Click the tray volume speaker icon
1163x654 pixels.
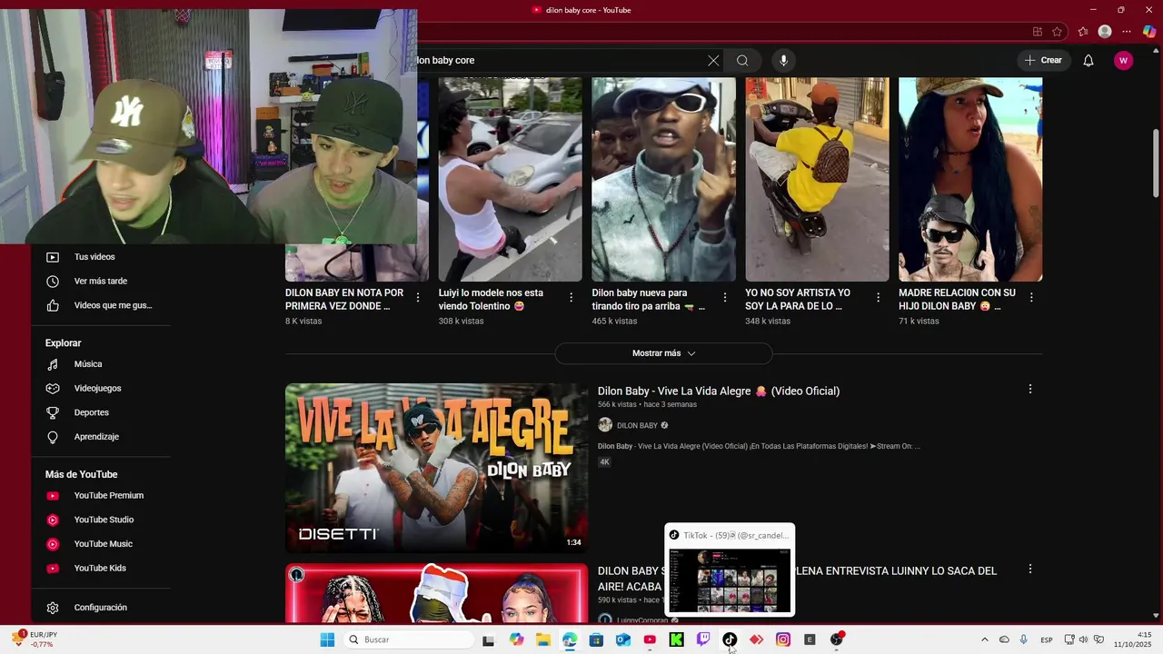pyautogui.click(x=1083, y=639)
